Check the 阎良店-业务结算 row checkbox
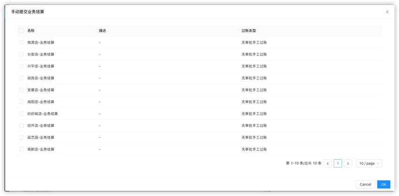Screen dimensions: 399x196 (x=22, y=78)
